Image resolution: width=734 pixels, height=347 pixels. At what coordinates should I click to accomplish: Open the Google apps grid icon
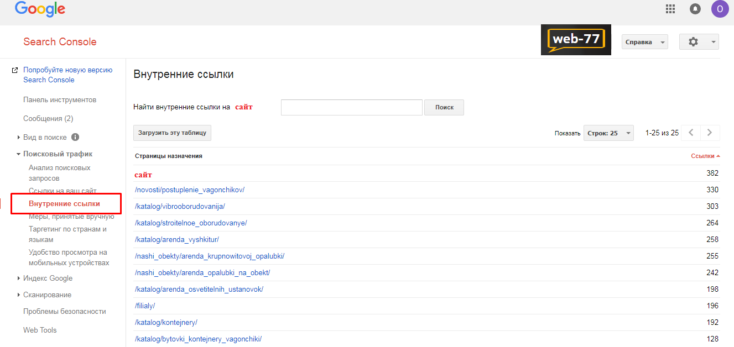coord(670,9)
